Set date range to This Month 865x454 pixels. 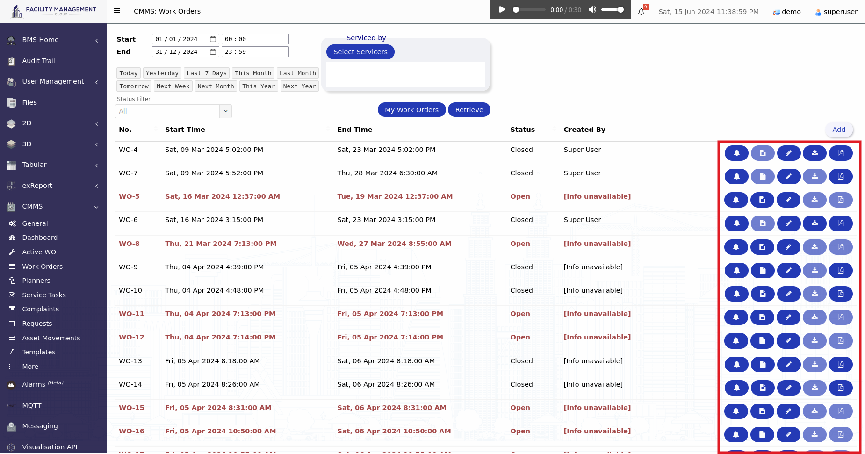click(x=253, y=73)
